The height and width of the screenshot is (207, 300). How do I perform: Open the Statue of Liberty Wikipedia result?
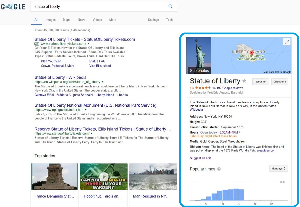click(x=60, y=77)
